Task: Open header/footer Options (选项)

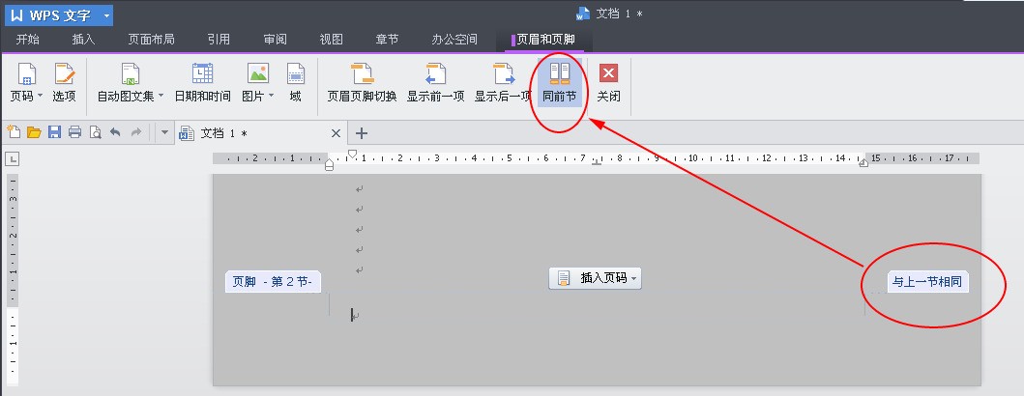Action: (x=64, y=83)
